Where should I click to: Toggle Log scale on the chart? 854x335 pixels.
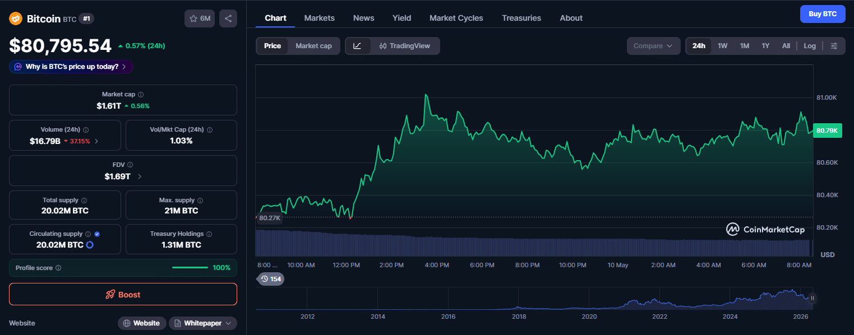pos(810,46)
